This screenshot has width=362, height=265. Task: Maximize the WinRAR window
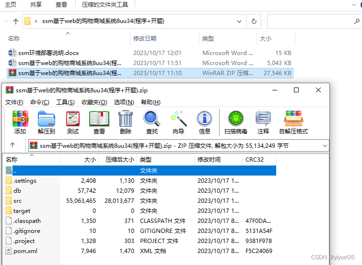coord(296,90)
